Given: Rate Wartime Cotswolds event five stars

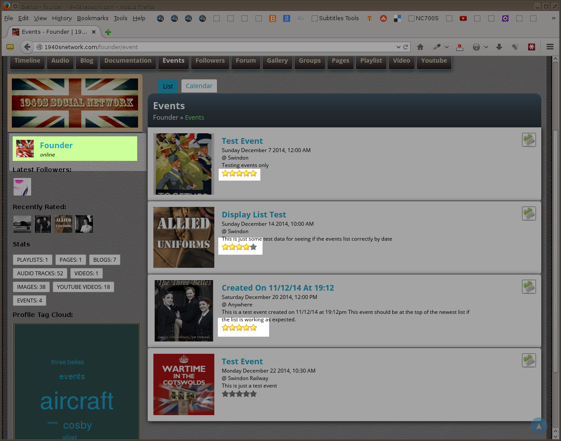Looking at the screenshot, I should [x=253, y=394].
